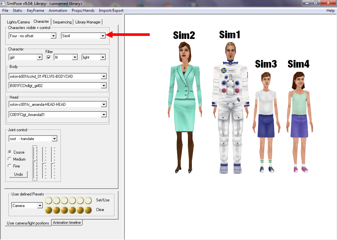Click the first gold Clear preset button

click(49, 210)
